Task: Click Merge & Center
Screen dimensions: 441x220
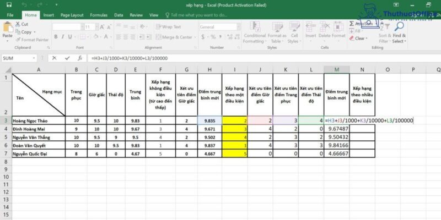Action: (174, 37)
